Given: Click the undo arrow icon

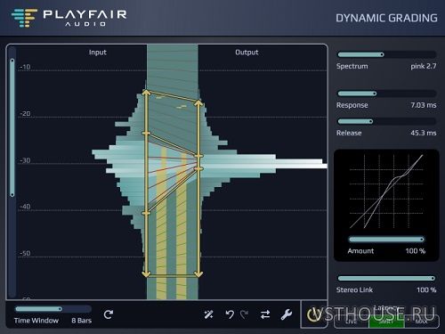Looking at the screenshot, I should click(230, 314).
